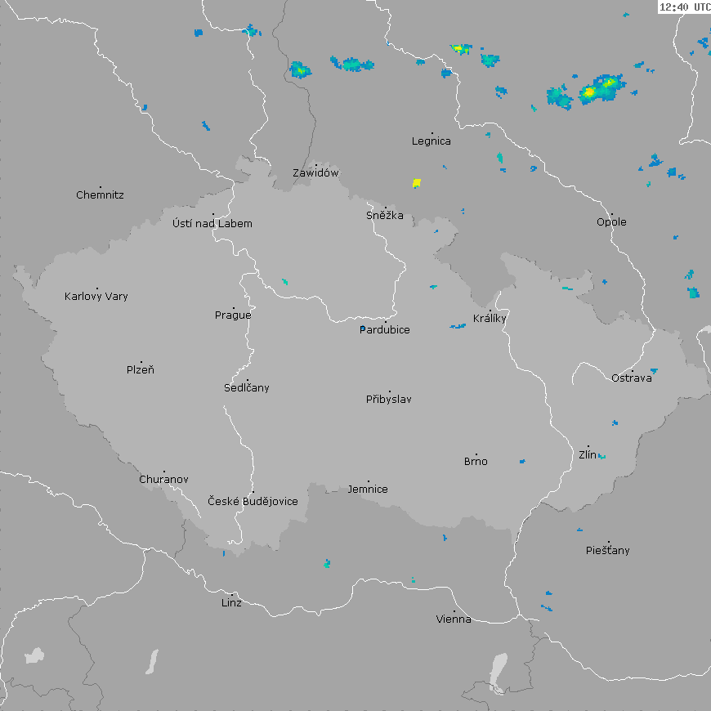Click the Zlín city label
711x711 pixels.
pyautogui.click(x=588, y=455)
